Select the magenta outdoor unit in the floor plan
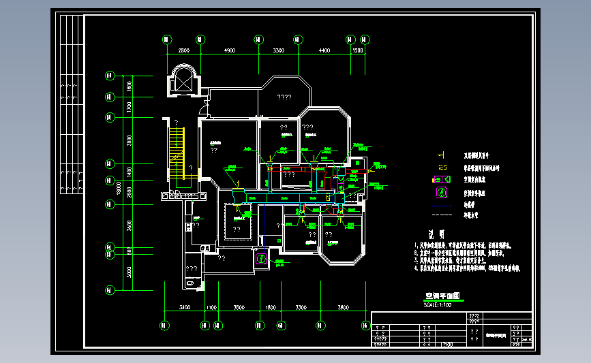 (261, 259)
